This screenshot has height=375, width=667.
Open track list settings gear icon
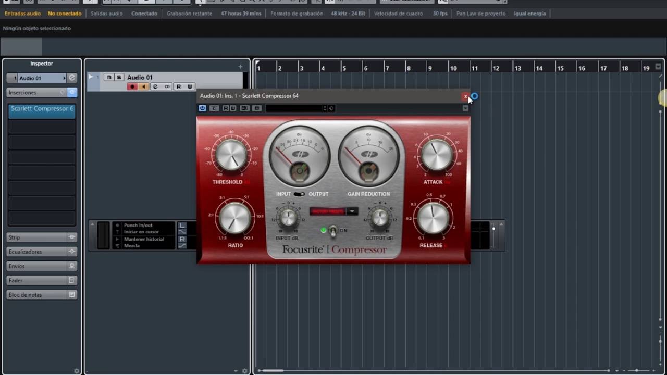click(245, 371)
